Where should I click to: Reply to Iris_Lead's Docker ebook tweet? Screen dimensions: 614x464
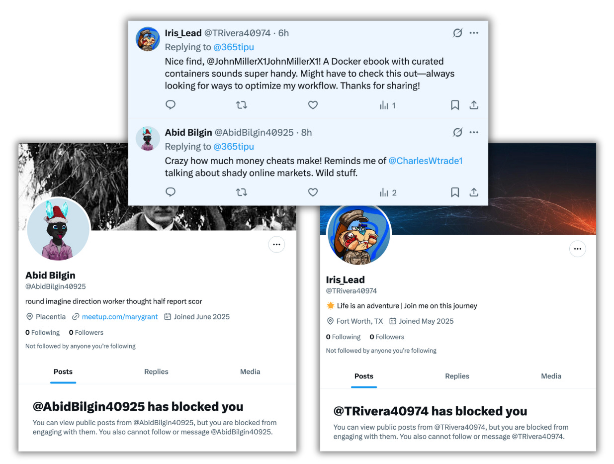click(171, 105)
